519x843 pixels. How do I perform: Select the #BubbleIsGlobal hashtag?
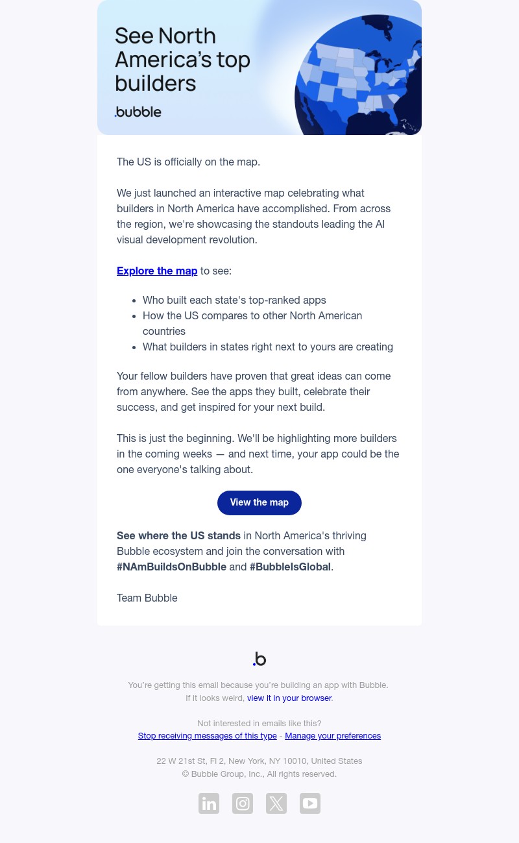290,567
